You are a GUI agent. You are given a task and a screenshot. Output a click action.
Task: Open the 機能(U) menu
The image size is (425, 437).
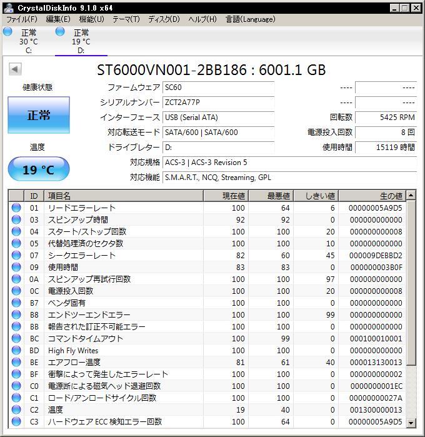[91, 19]
